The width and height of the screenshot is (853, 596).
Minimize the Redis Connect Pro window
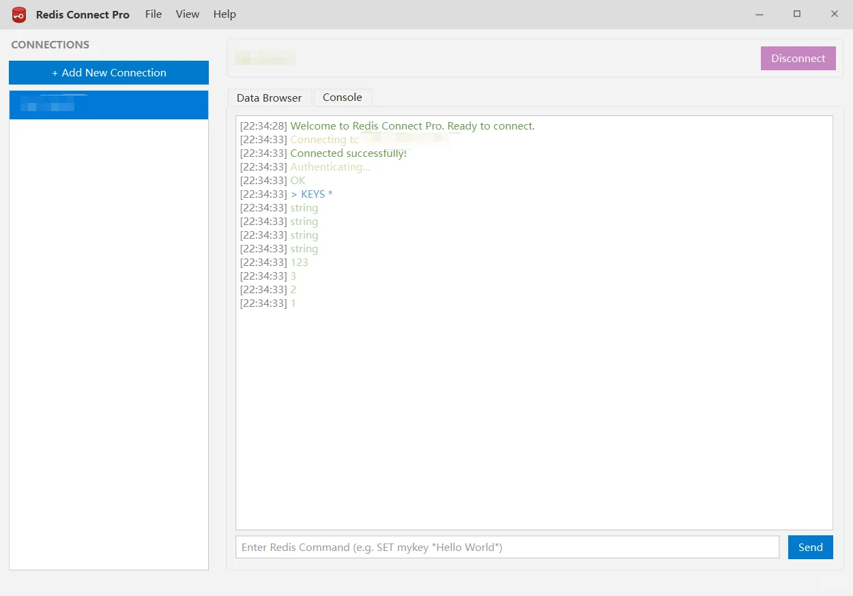pos(760,14)
